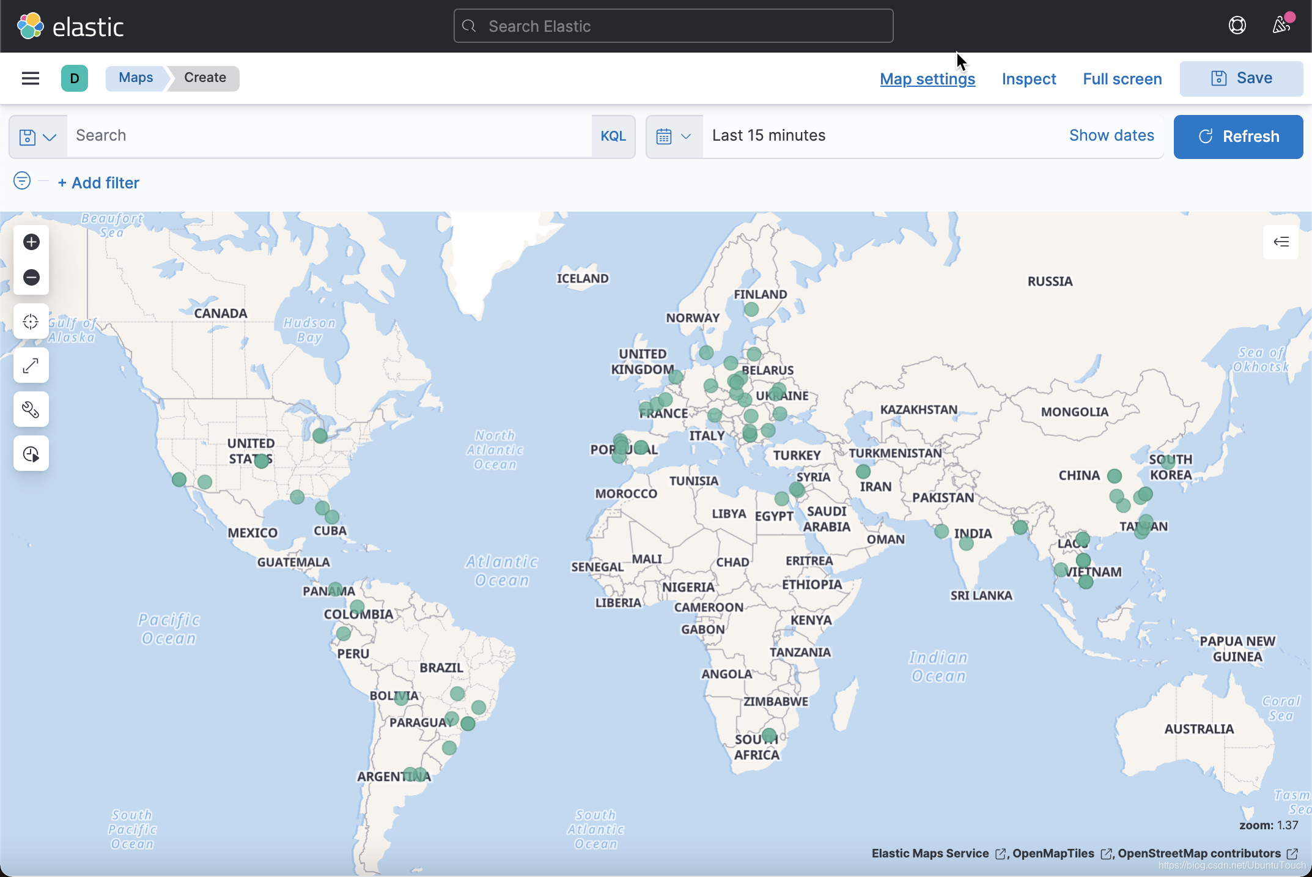This screenshot has width=1312, height=877.
Task: Open the help lifebuoy icon
Action: 1237,26
